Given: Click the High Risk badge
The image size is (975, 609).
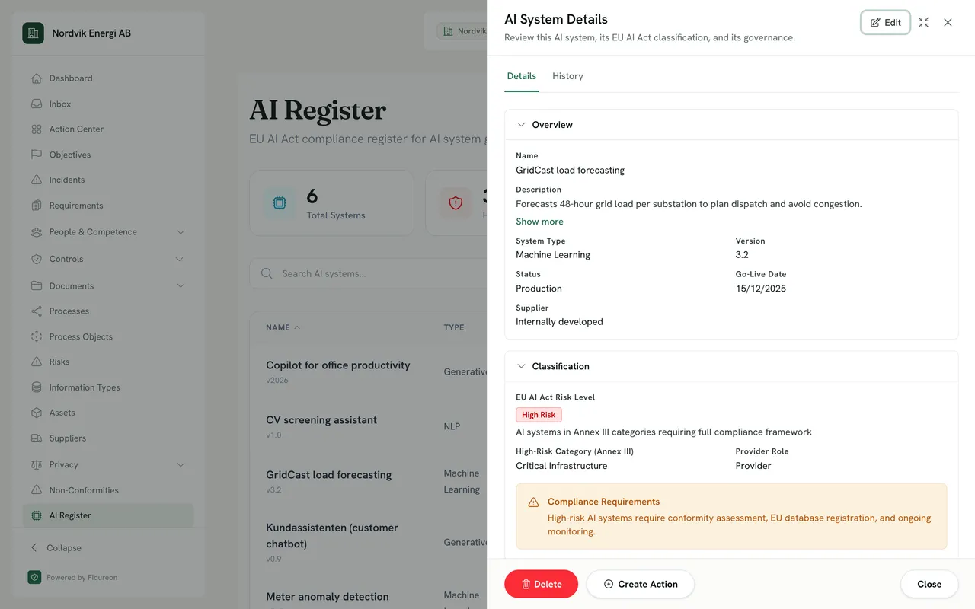Looking at the screenshot, I should [x=539, y=415].
